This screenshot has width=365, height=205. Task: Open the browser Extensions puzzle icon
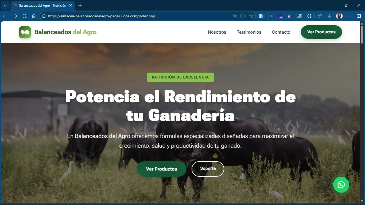[x=309, y=16]
